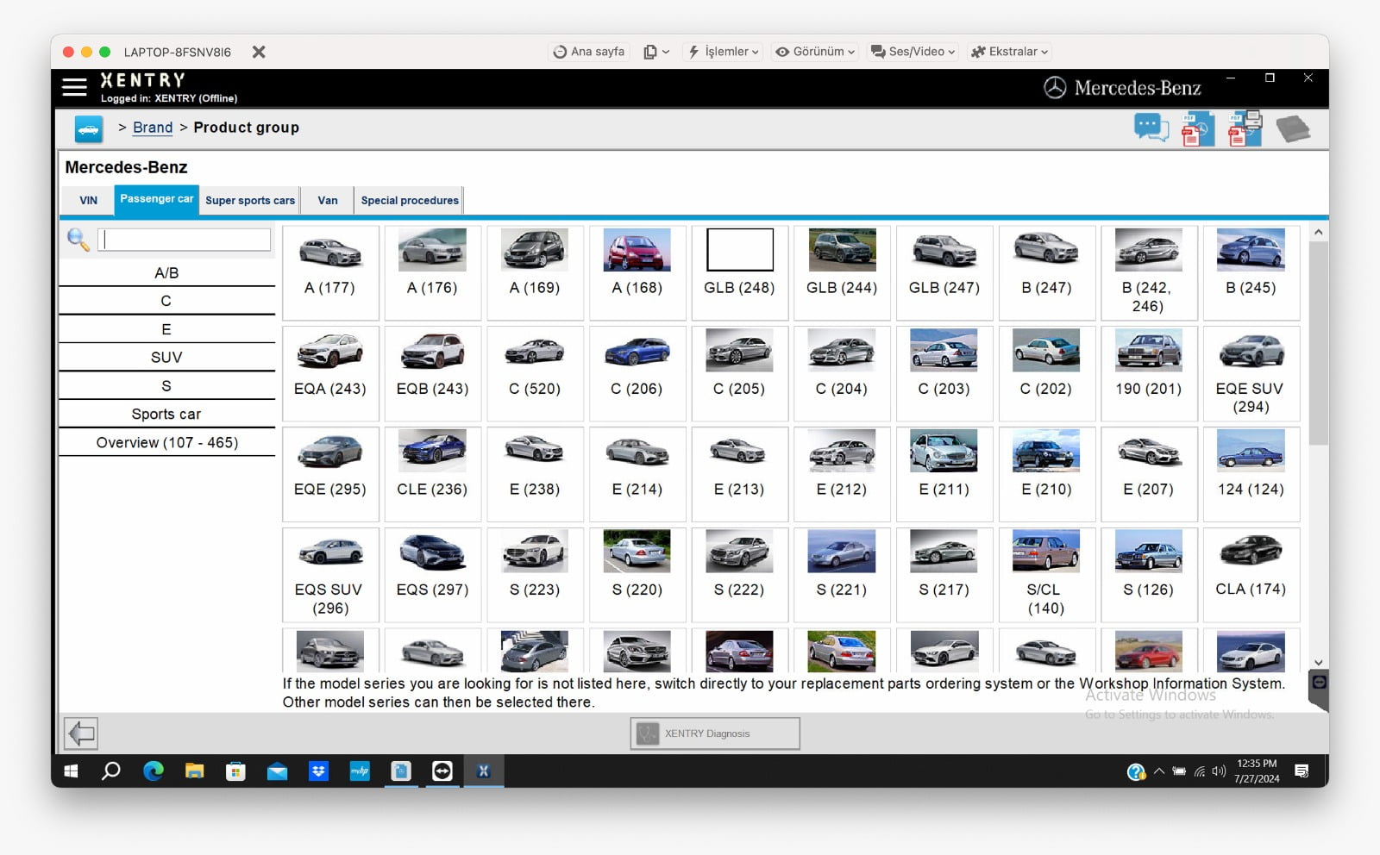
Task: Switch to the Special procedures tab
Action: click(410, 200)
